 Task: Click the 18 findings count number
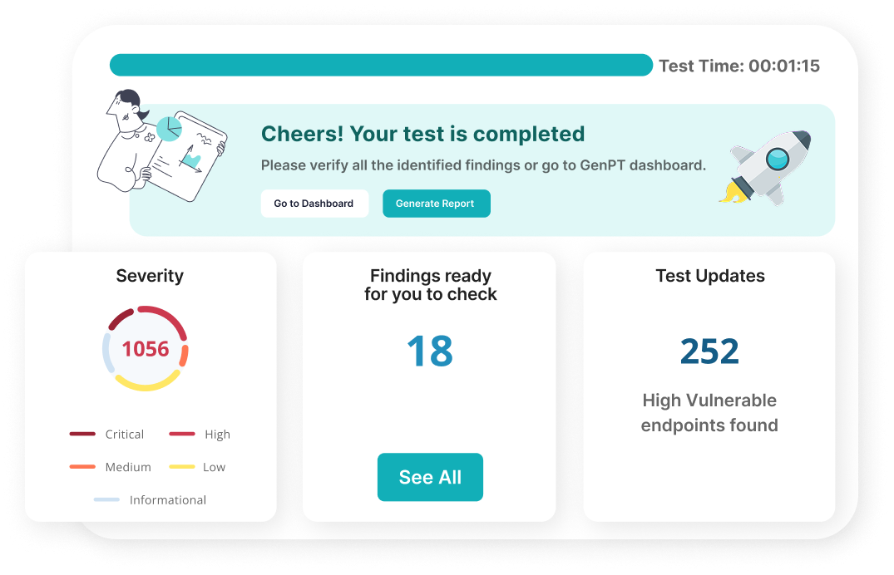tap(430, 351)
